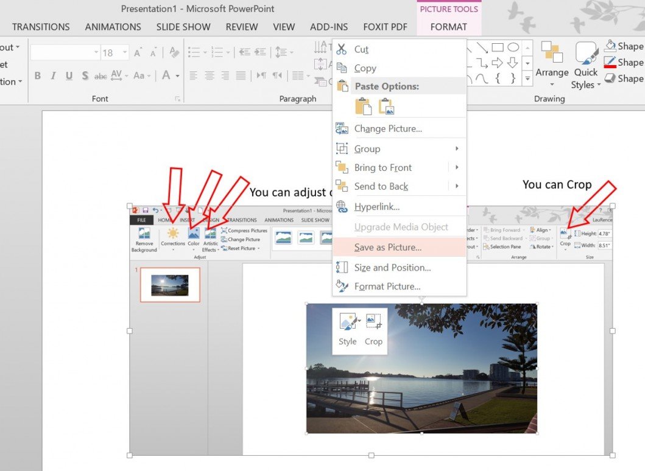Select the Shape Fill icon
The image size is (645, 471).
pyautogui.click(x=609, y=46)
